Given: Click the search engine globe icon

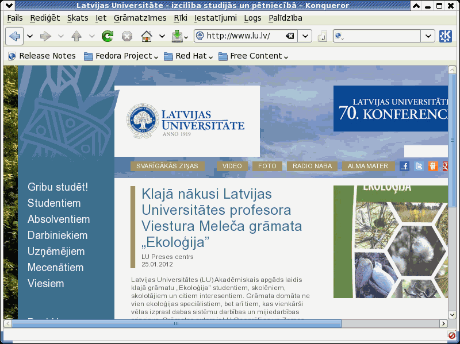Looking at the screenshot, I should (338, 36).
